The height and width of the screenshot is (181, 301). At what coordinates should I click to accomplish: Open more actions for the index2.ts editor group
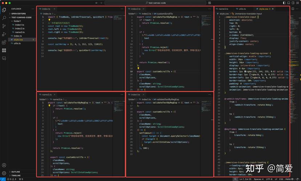coord(210,9)
